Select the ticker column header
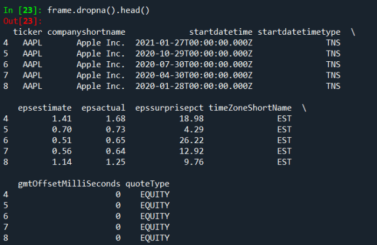 click(x=28, y=32)
